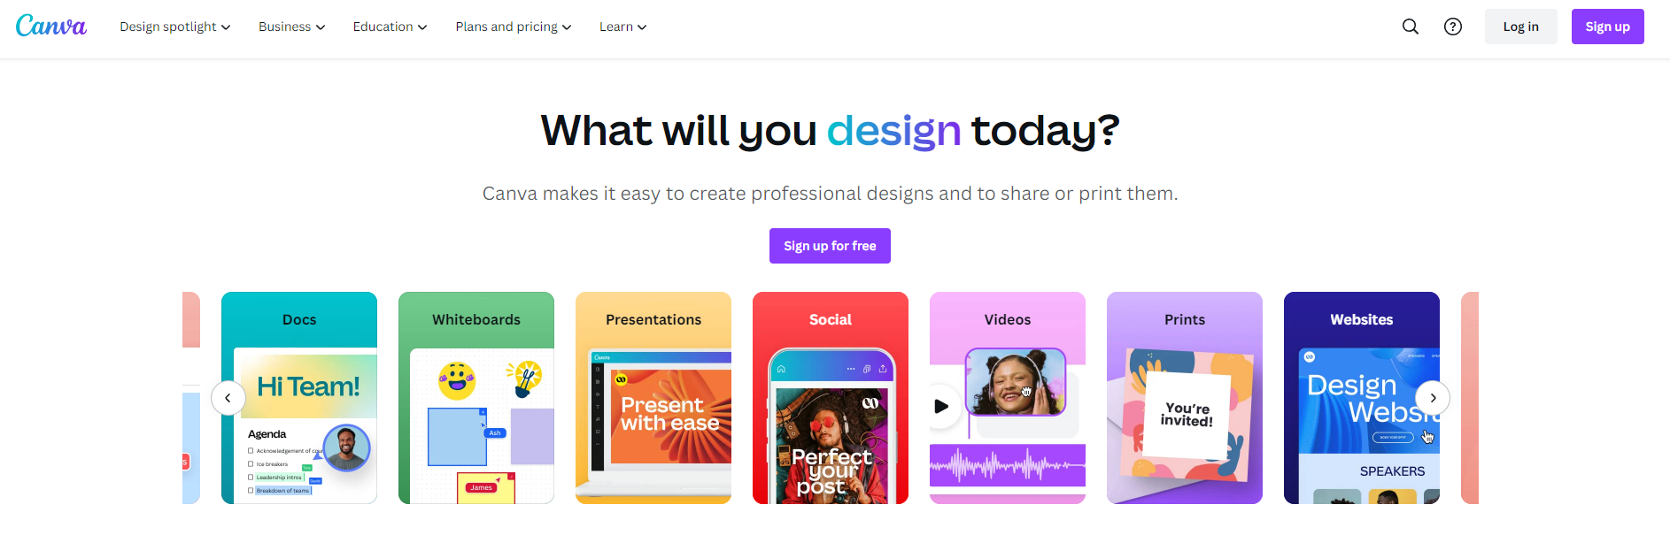Select the Whiteboards card

[x=476, y=398]
